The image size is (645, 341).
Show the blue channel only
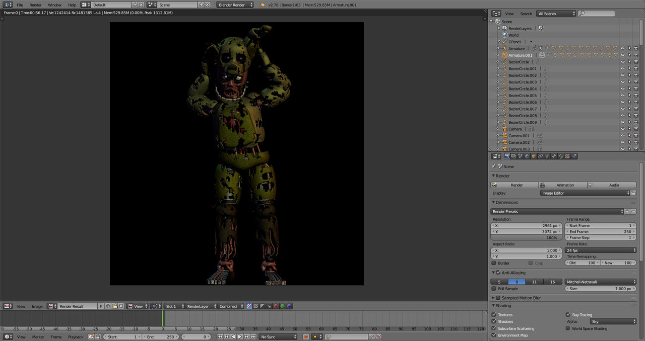point(289,306)
